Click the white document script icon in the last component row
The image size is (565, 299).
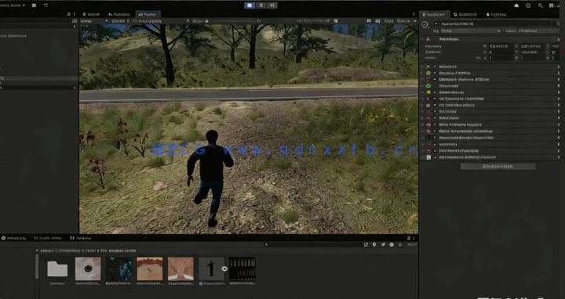[428, 157]
